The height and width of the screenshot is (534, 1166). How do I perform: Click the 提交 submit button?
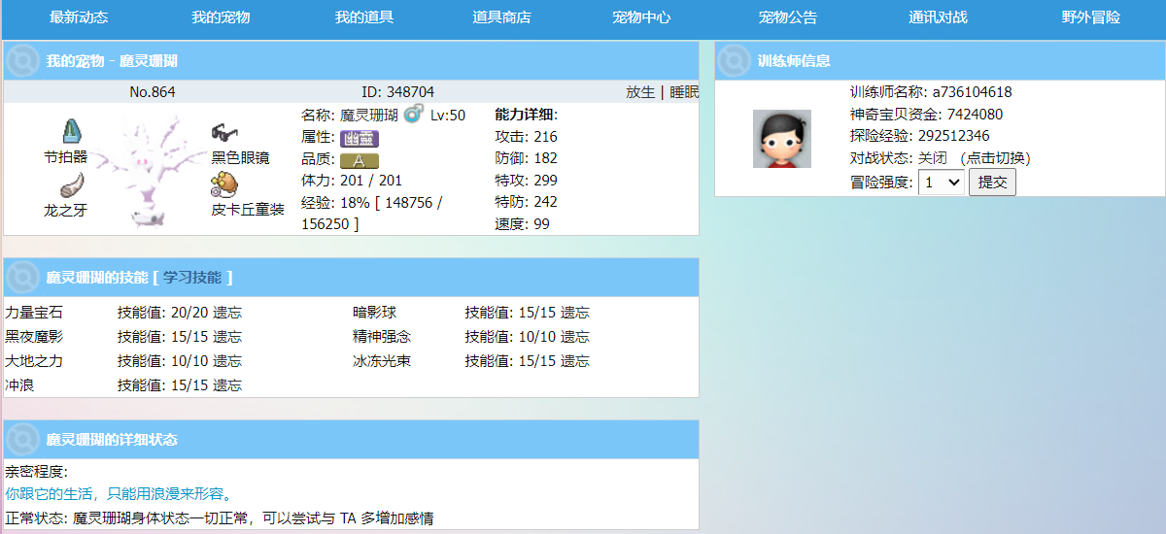click(x=992, y=182)
